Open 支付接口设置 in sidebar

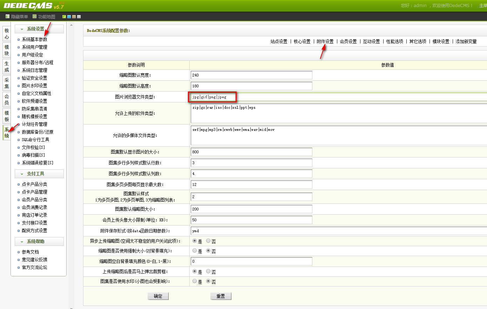(x=34, y=223)
